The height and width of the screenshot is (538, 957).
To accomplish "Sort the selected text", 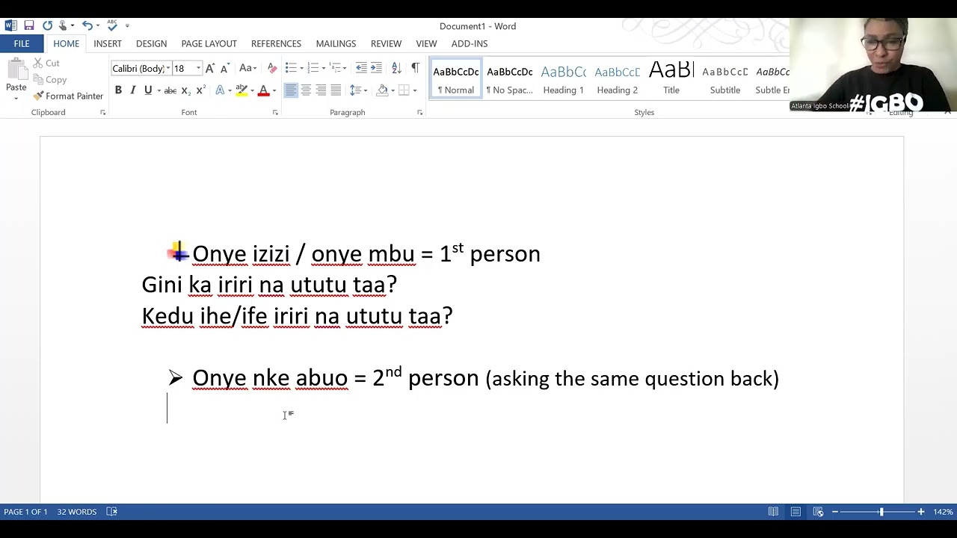I will click(396, 68).
